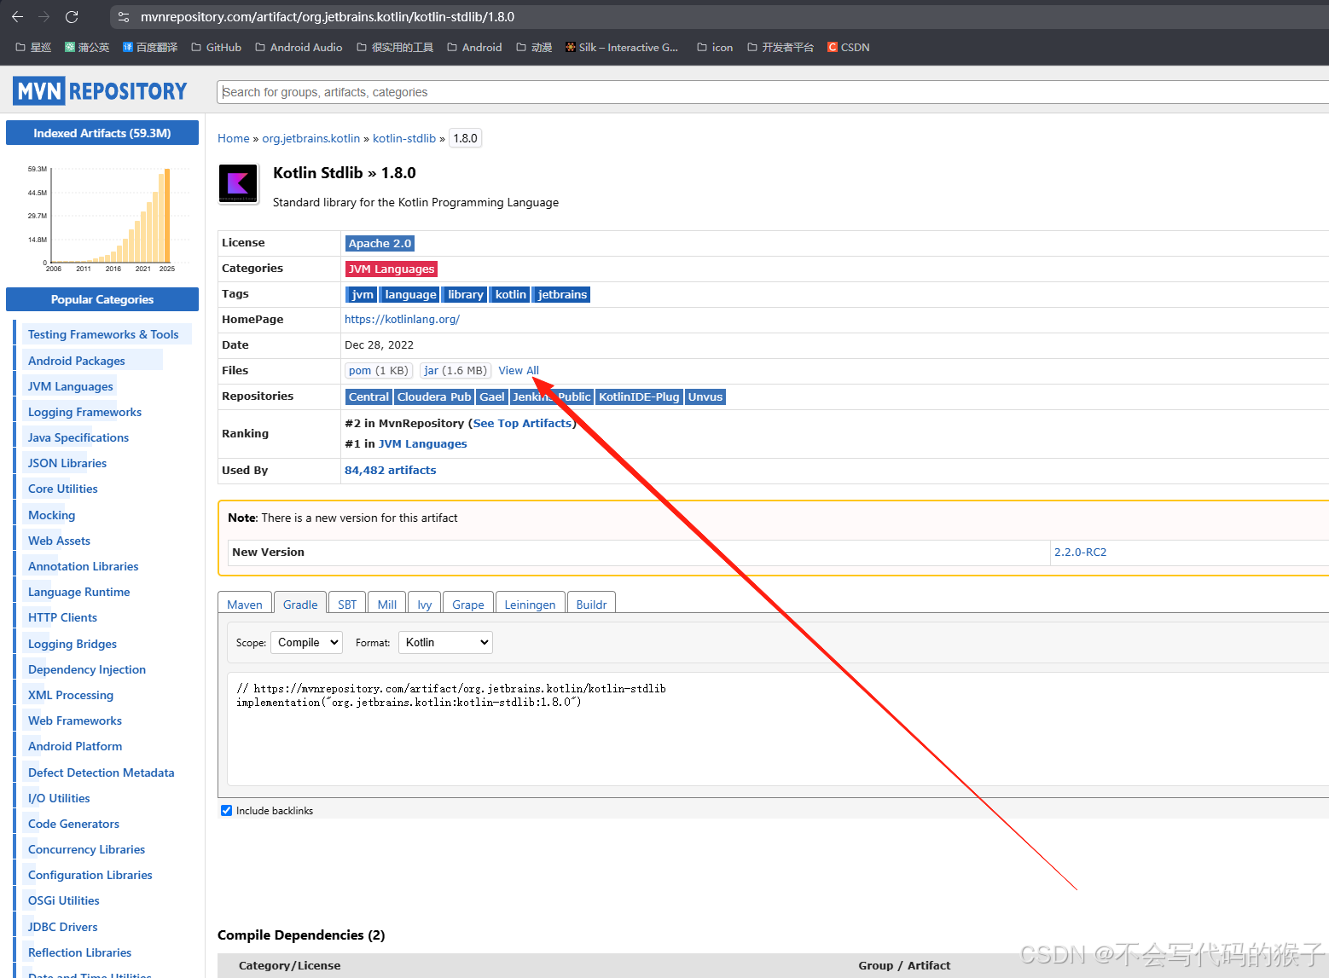Open the Apache 2.0 license tag

point(380,243)
